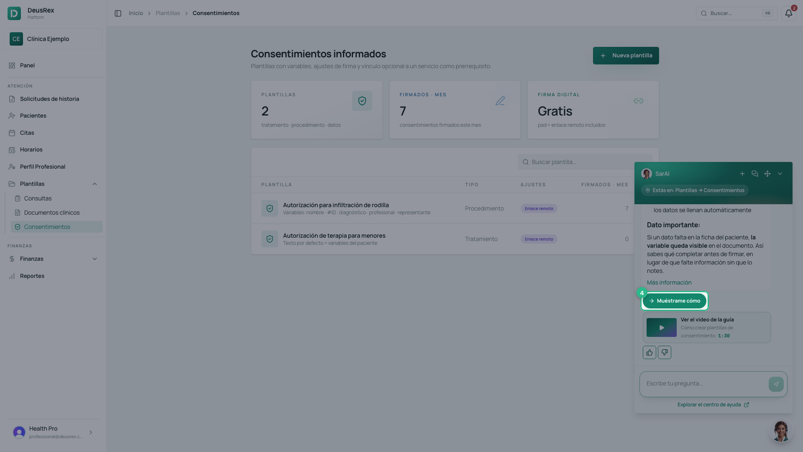Click the SarAI floating avatar
803x452 pixels.
tap(781, 431)
